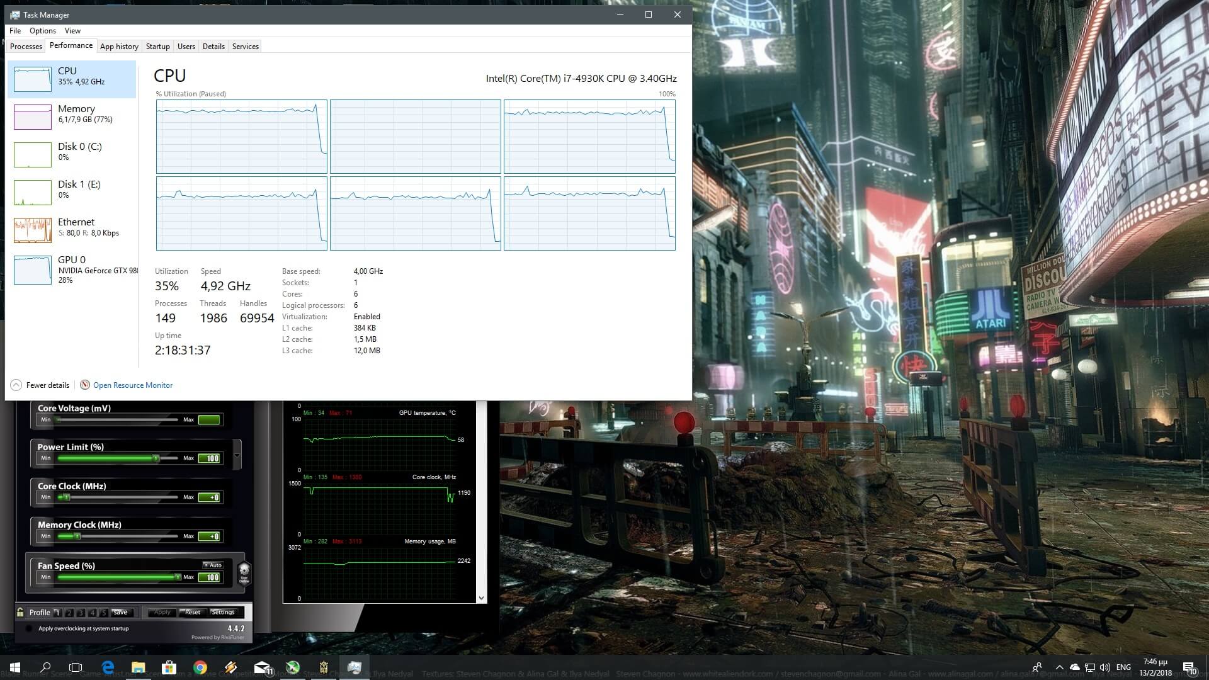Click the Afterburner profile lock icon
1209x680 pixels.
point(21,612)
